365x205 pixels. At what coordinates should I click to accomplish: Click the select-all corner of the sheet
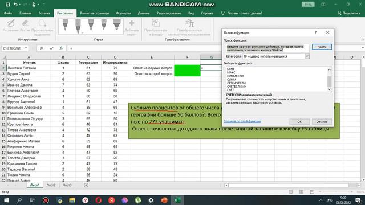tap(4, 57)
